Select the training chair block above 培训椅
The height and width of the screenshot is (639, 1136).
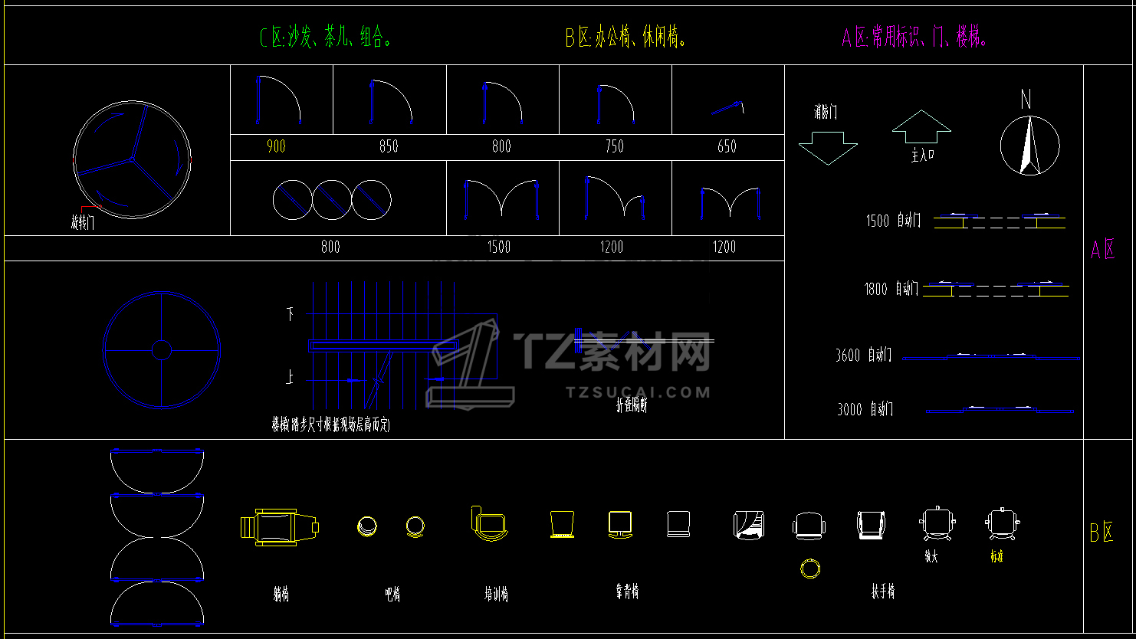(x=491, y=524)
